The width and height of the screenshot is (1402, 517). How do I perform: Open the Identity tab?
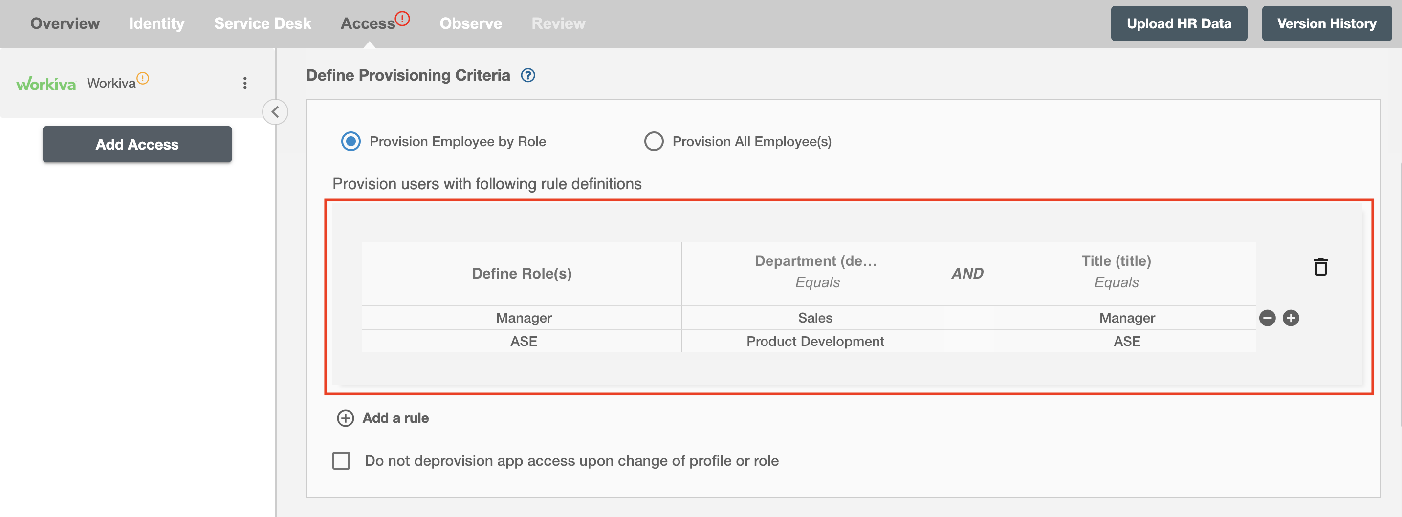(157, 23)
